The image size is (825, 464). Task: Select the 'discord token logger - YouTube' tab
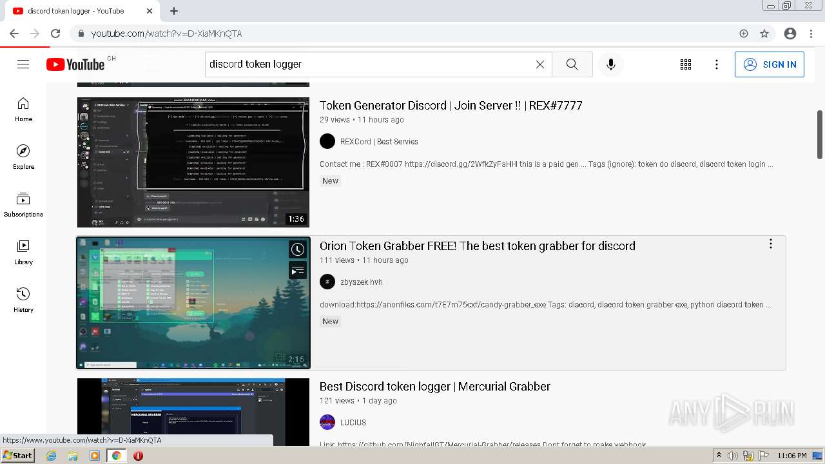pyautogui.click(x=82, y=11)
